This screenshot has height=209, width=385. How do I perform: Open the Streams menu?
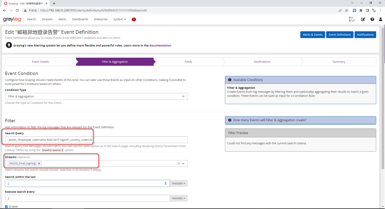(47, 19)
